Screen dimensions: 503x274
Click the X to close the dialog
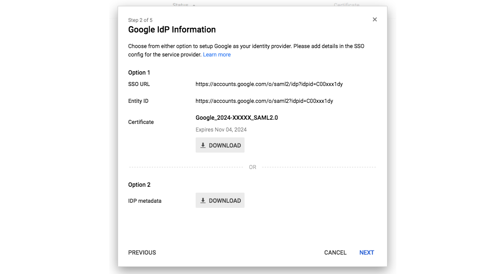pos(374,19)
